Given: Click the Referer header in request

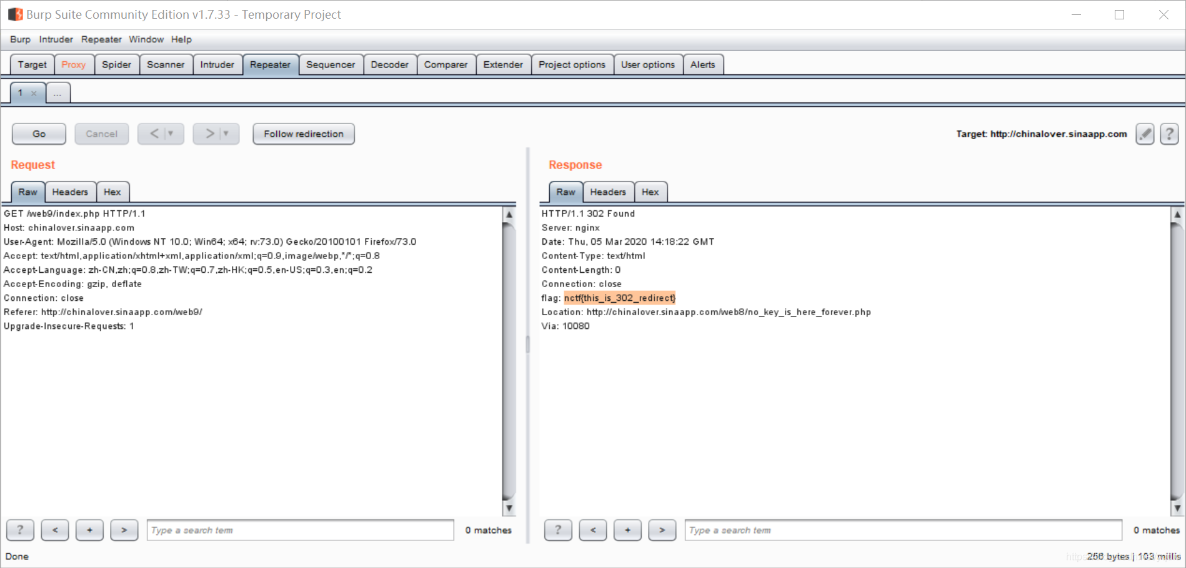Looking at the screenshot, I should pos(103,312).
